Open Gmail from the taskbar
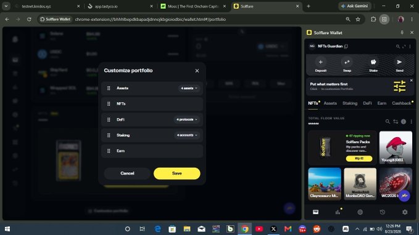This screenshot has width=419, height=235. [x=288, y=229]
